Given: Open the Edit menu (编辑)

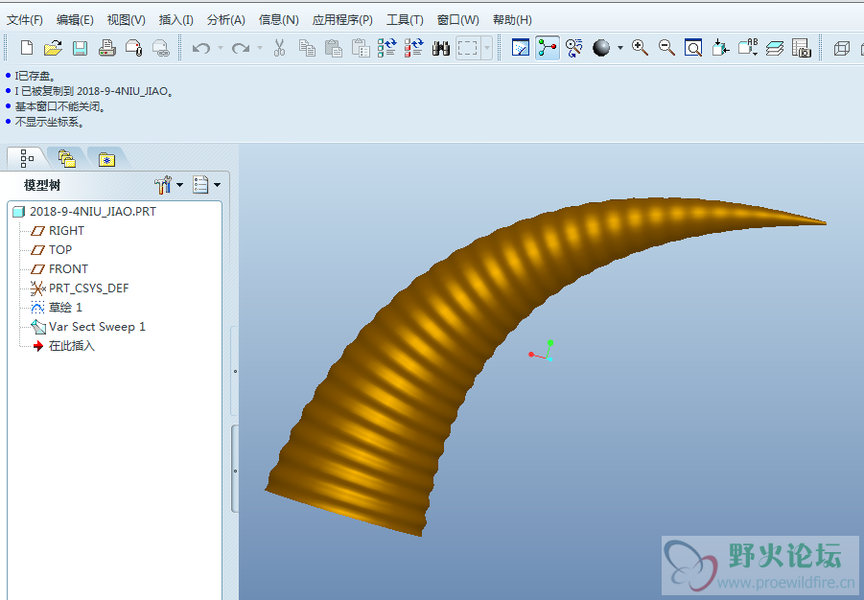Looking at the screenshot, I should 75,20.
